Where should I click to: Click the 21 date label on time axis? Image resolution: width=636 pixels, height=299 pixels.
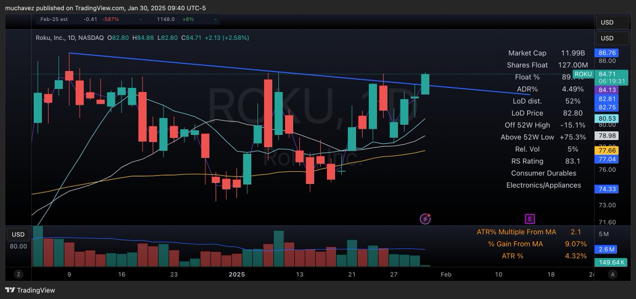(352, 274)
